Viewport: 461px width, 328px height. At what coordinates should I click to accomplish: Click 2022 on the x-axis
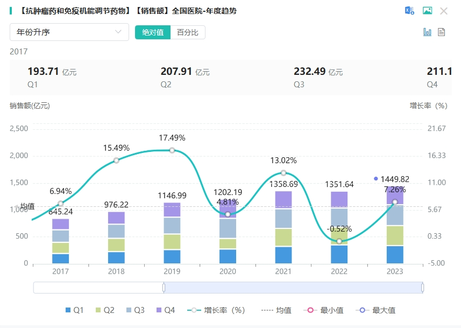[339, 271]
